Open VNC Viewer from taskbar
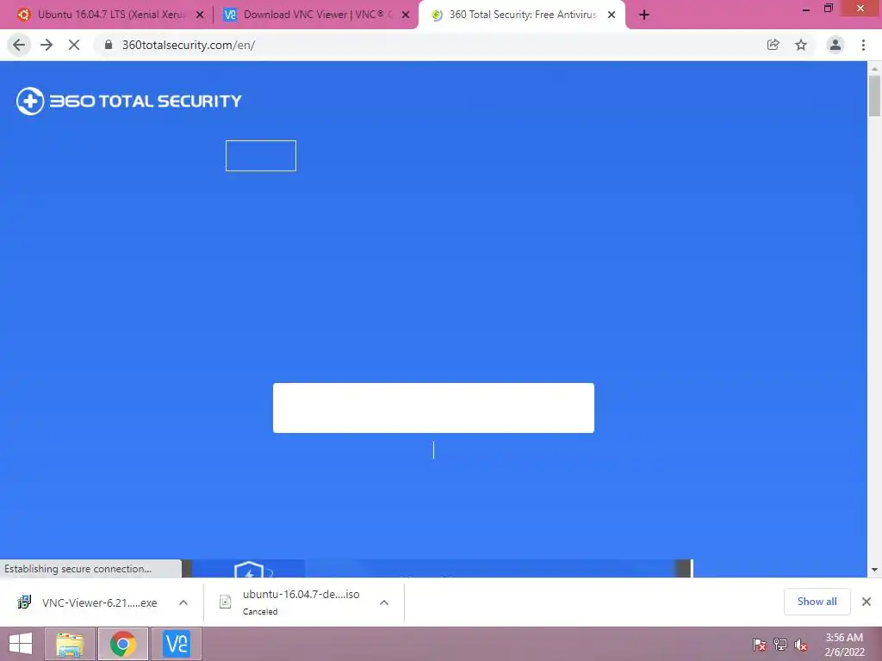 coord(176,644)
